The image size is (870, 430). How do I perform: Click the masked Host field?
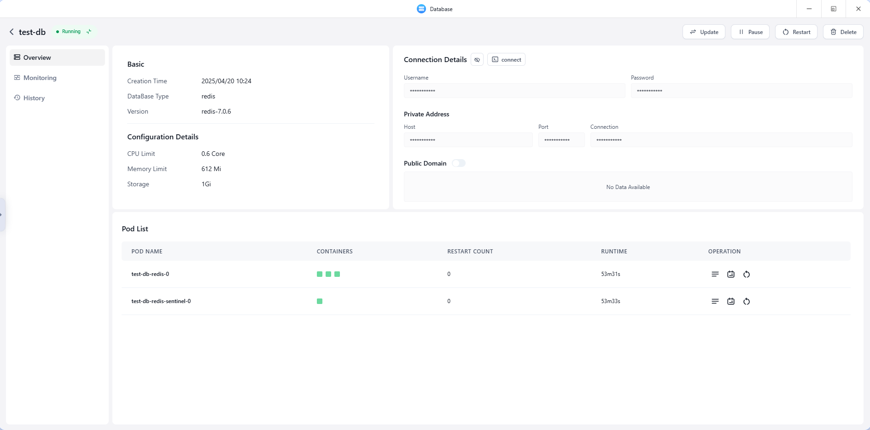pyautogui.click(x=468, y=140)
